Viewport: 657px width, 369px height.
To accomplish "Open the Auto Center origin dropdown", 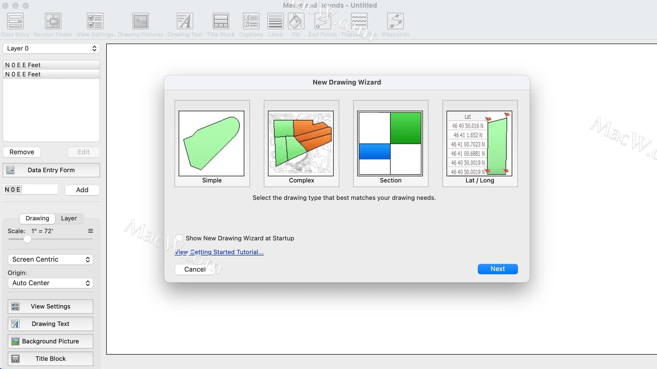I will pyautogui.click(x=51, y=283).
